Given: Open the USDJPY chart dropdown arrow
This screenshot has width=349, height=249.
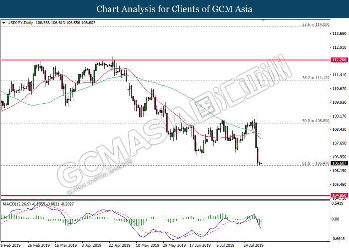Looking at the screenshot, I should 4,23.
